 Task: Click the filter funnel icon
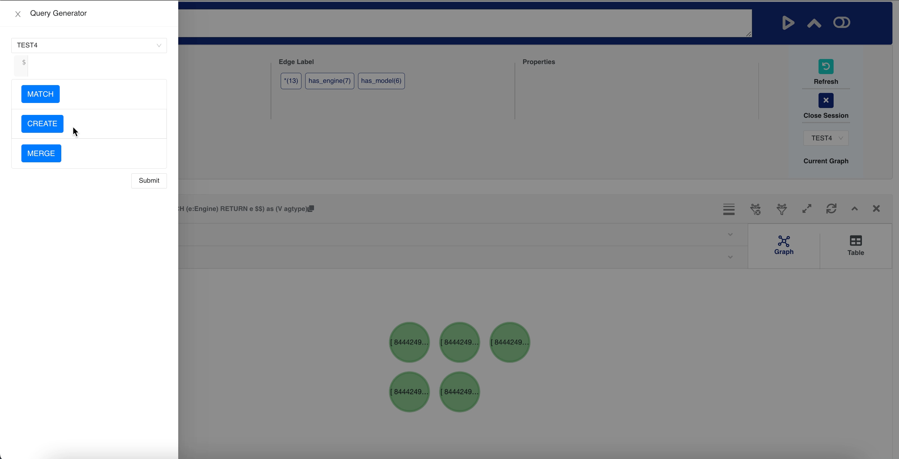tap(781, 209)
